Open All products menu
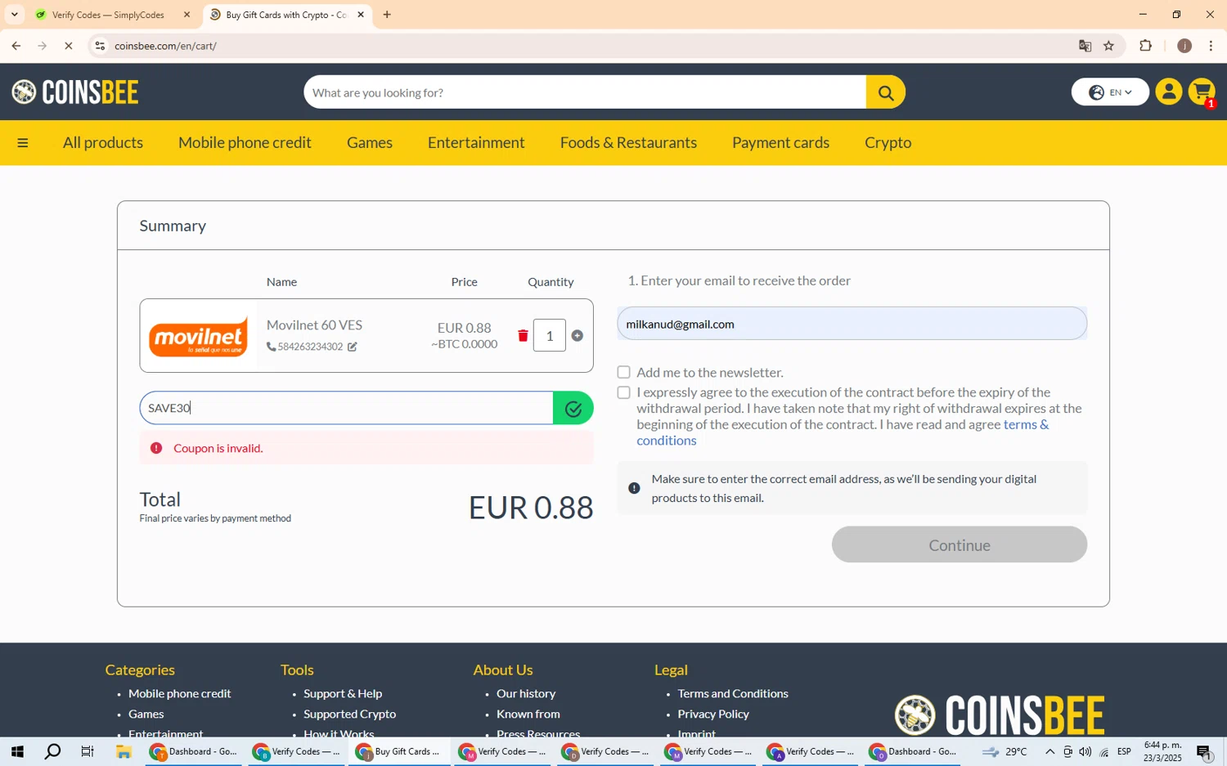 tap(103, 143)
